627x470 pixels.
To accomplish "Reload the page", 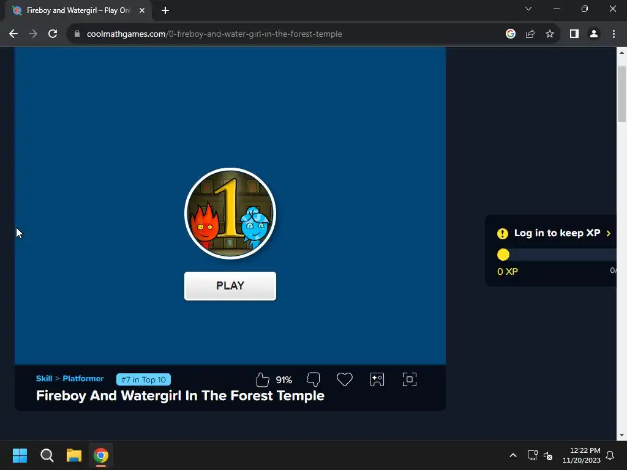I will click(x=53, y=34).
